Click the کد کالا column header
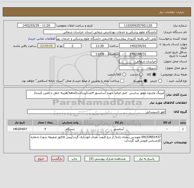The width and height of the screenshot is (194, 188). 167,122
